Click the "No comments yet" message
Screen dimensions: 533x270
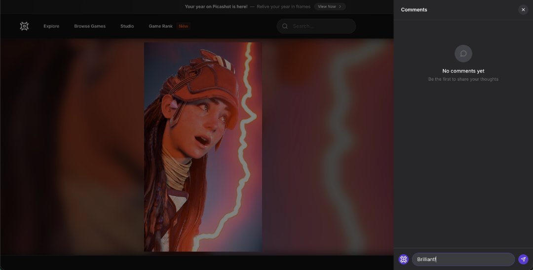463,71
